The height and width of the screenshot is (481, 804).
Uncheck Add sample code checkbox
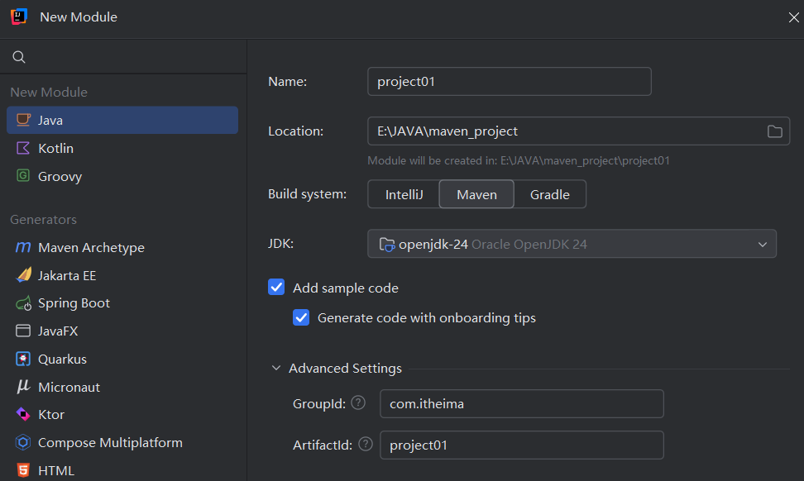[x=276, y=287]
